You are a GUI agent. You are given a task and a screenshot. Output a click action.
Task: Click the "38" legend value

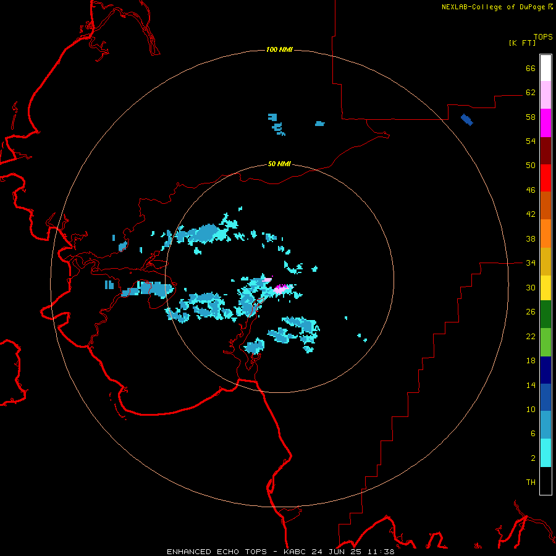click(531, 238)
